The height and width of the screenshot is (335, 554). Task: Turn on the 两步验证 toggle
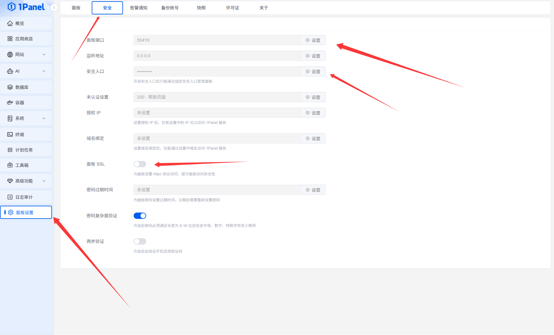[x=140, y=241]
